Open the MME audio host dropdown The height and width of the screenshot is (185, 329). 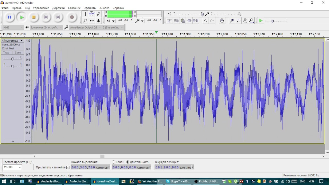coord(13,27)
